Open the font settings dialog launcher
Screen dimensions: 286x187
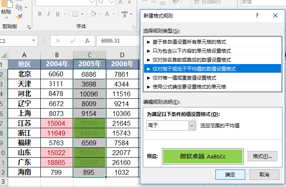pos(134,27)
